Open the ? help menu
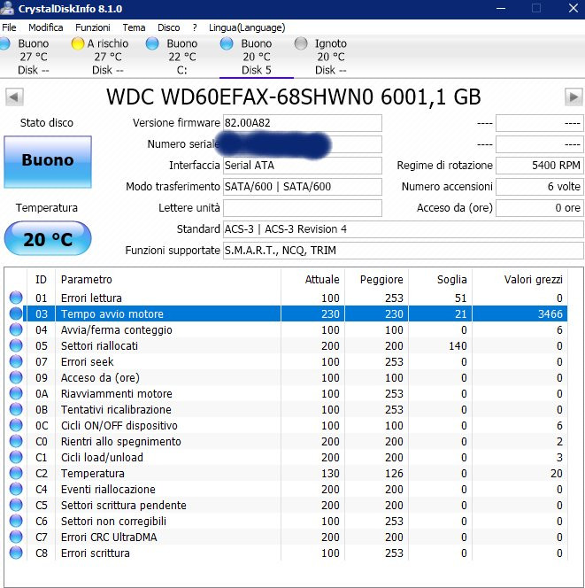 click(195, 27)
